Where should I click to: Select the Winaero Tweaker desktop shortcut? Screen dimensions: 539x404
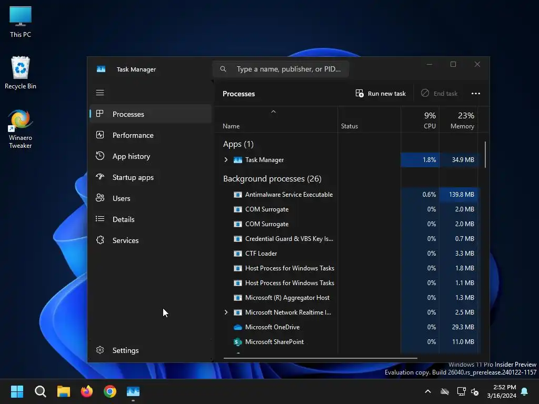tap(21, 129)
